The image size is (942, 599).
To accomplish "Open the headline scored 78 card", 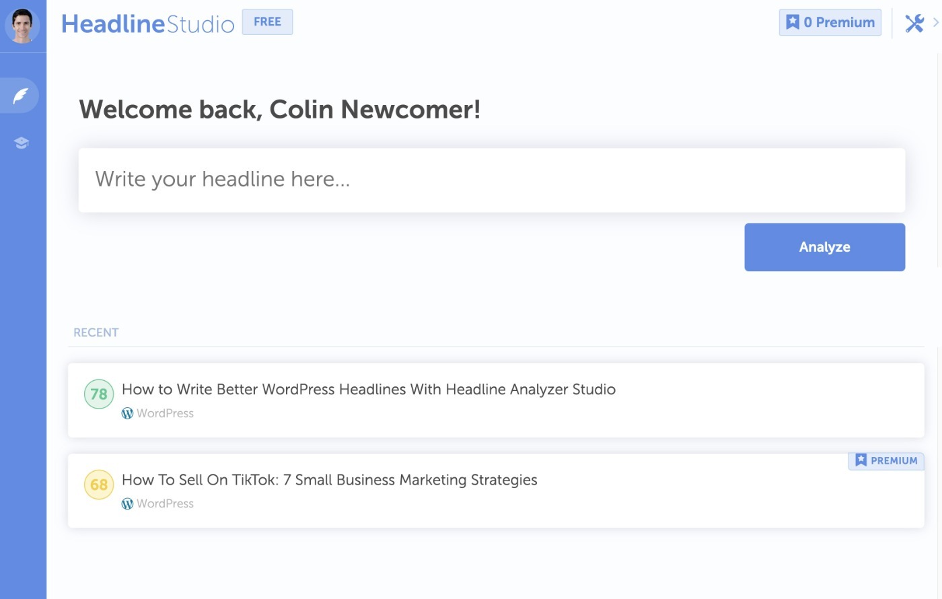I will click(x=496, y=400).
